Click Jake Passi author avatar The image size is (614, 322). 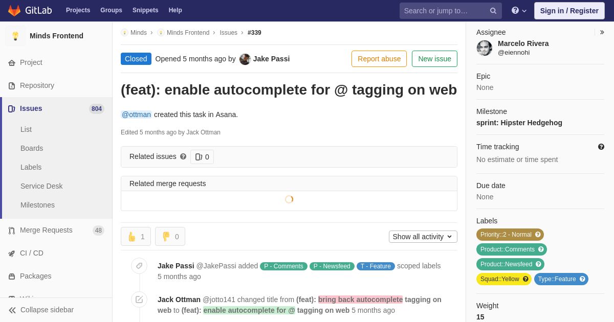pyautogui.click(x=245, y=59)
